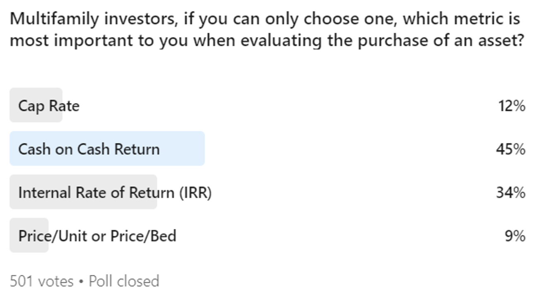Click the 9% result percentage
The image size is (539, 296).
click(x=515, y=236)
